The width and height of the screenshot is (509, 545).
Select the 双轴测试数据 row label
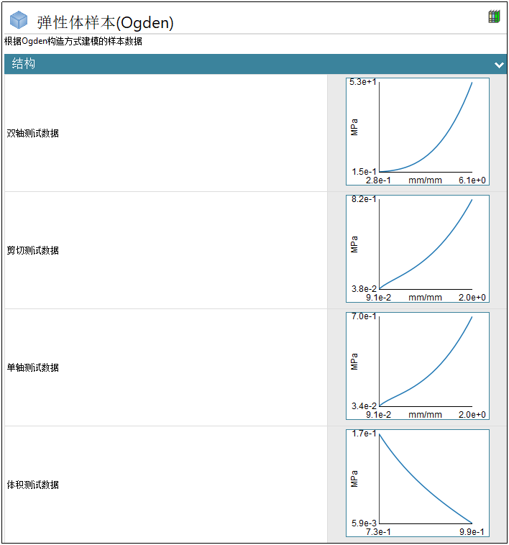[33, 133]
